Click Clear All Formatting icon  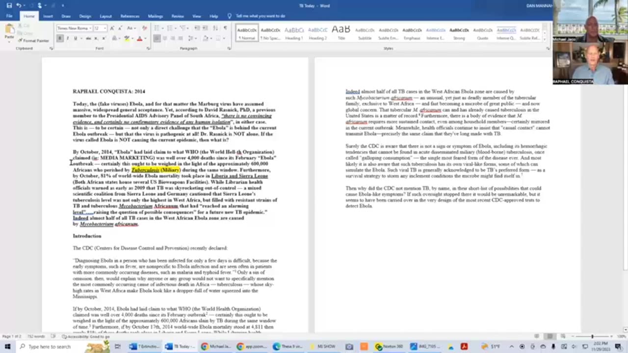click(144, 28)
